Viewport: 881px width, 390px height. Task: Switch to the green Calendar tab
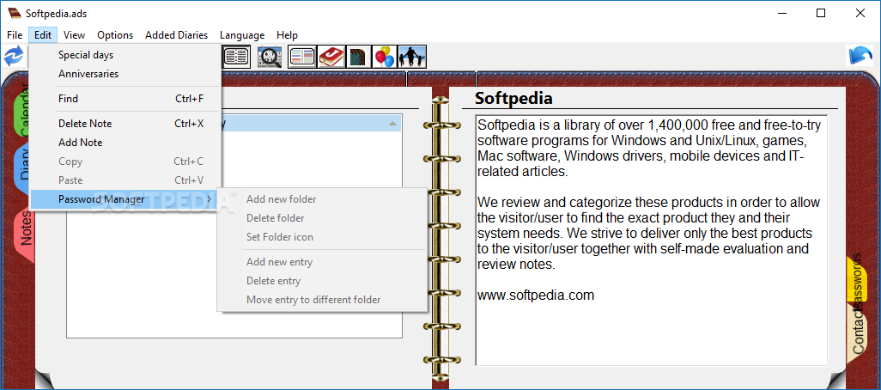(x=21, y=110)
